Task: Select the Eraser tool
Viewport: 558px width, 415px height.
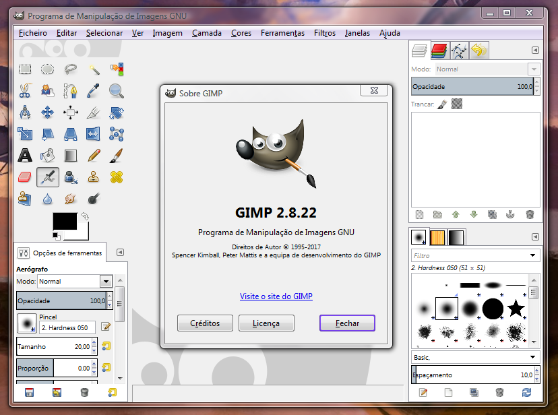Action: coord(25,177)
